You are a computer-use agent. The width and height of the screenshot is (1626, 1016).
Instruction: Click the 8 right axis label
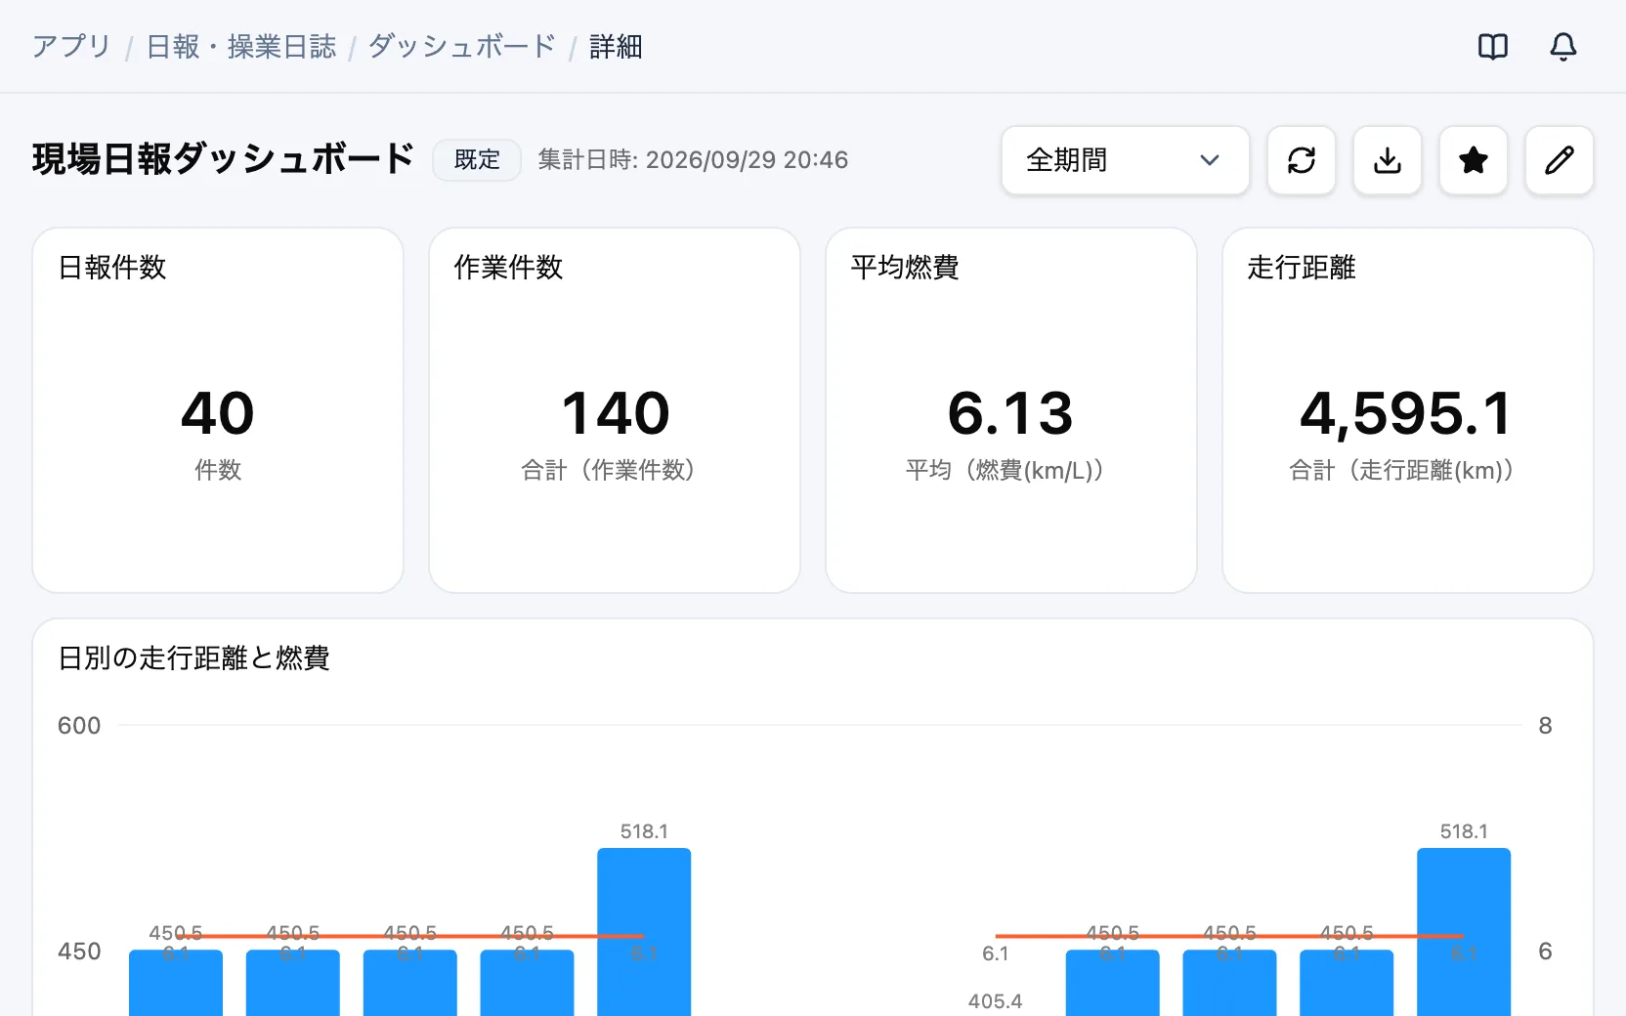coord(1545,726)
